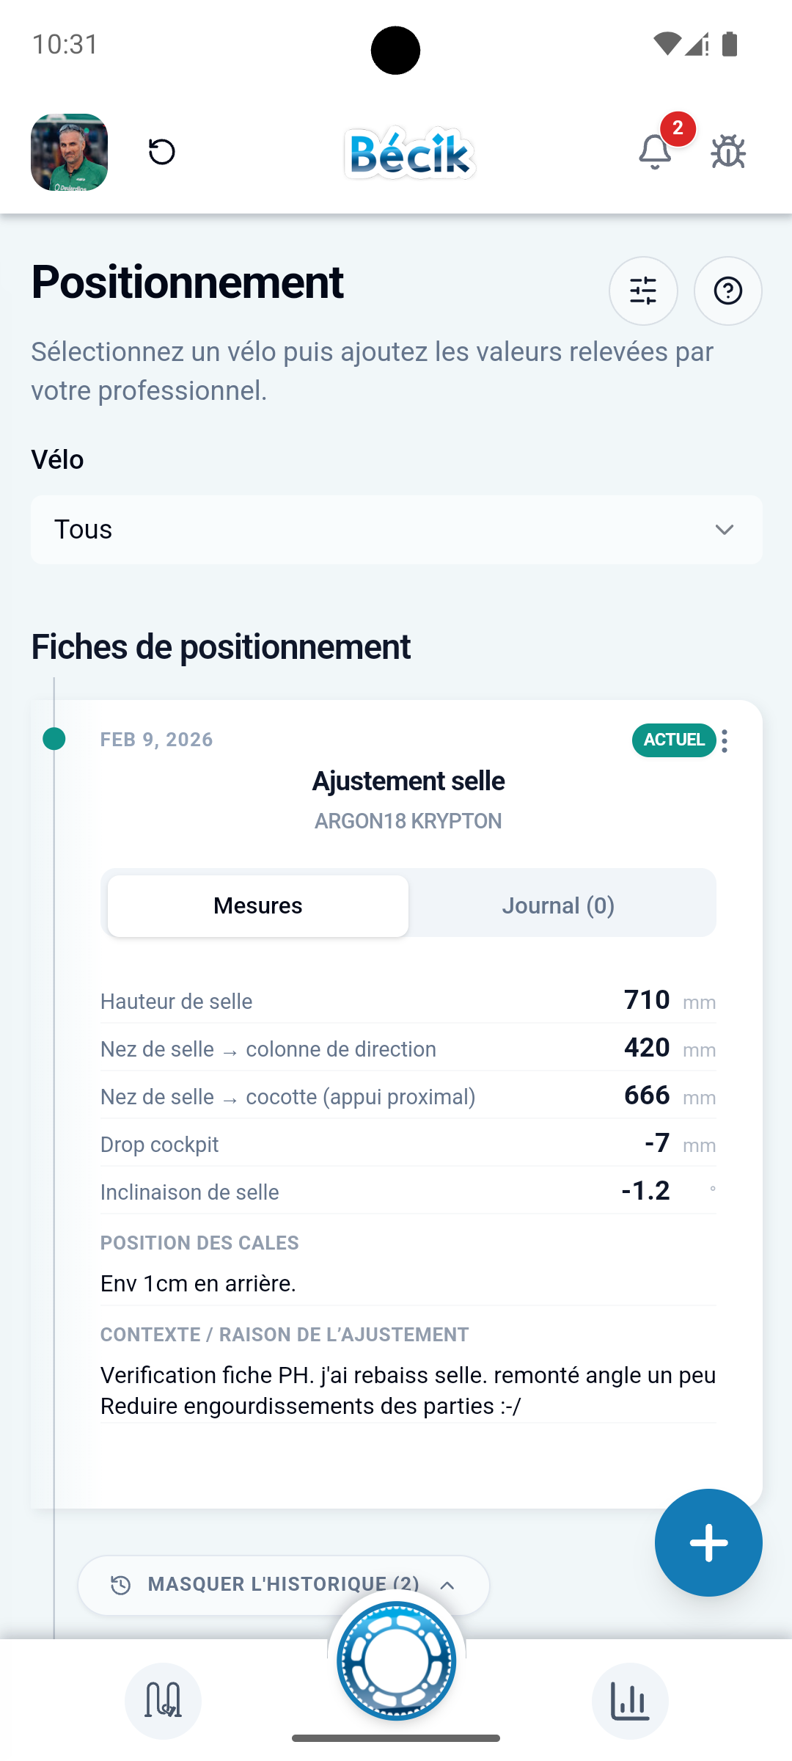Open the Vélo dropdown showing Tous
This screenshot has height=1761, width=792.
coord(396,529)
